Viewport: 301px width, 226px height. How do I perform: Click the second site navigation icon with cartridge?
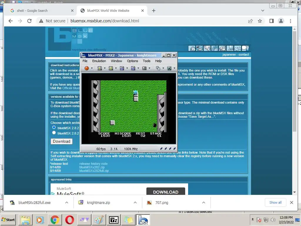click(200, 48)
